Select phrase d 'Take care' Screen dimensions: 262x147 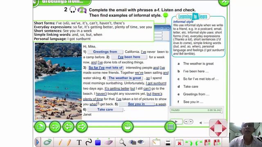coord(191,87)
